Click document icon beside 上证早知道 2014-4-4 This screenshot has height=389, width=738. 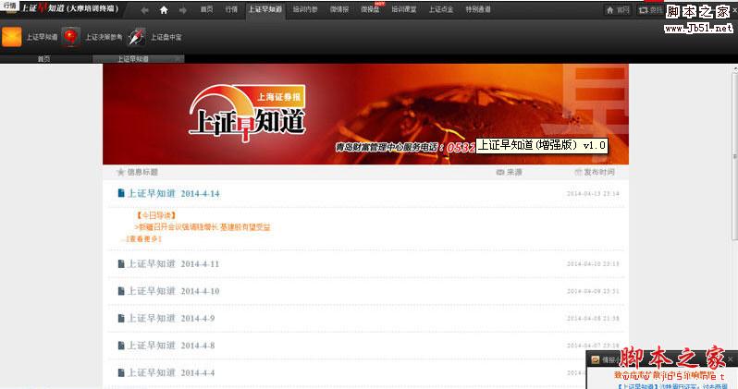[121, 372]
